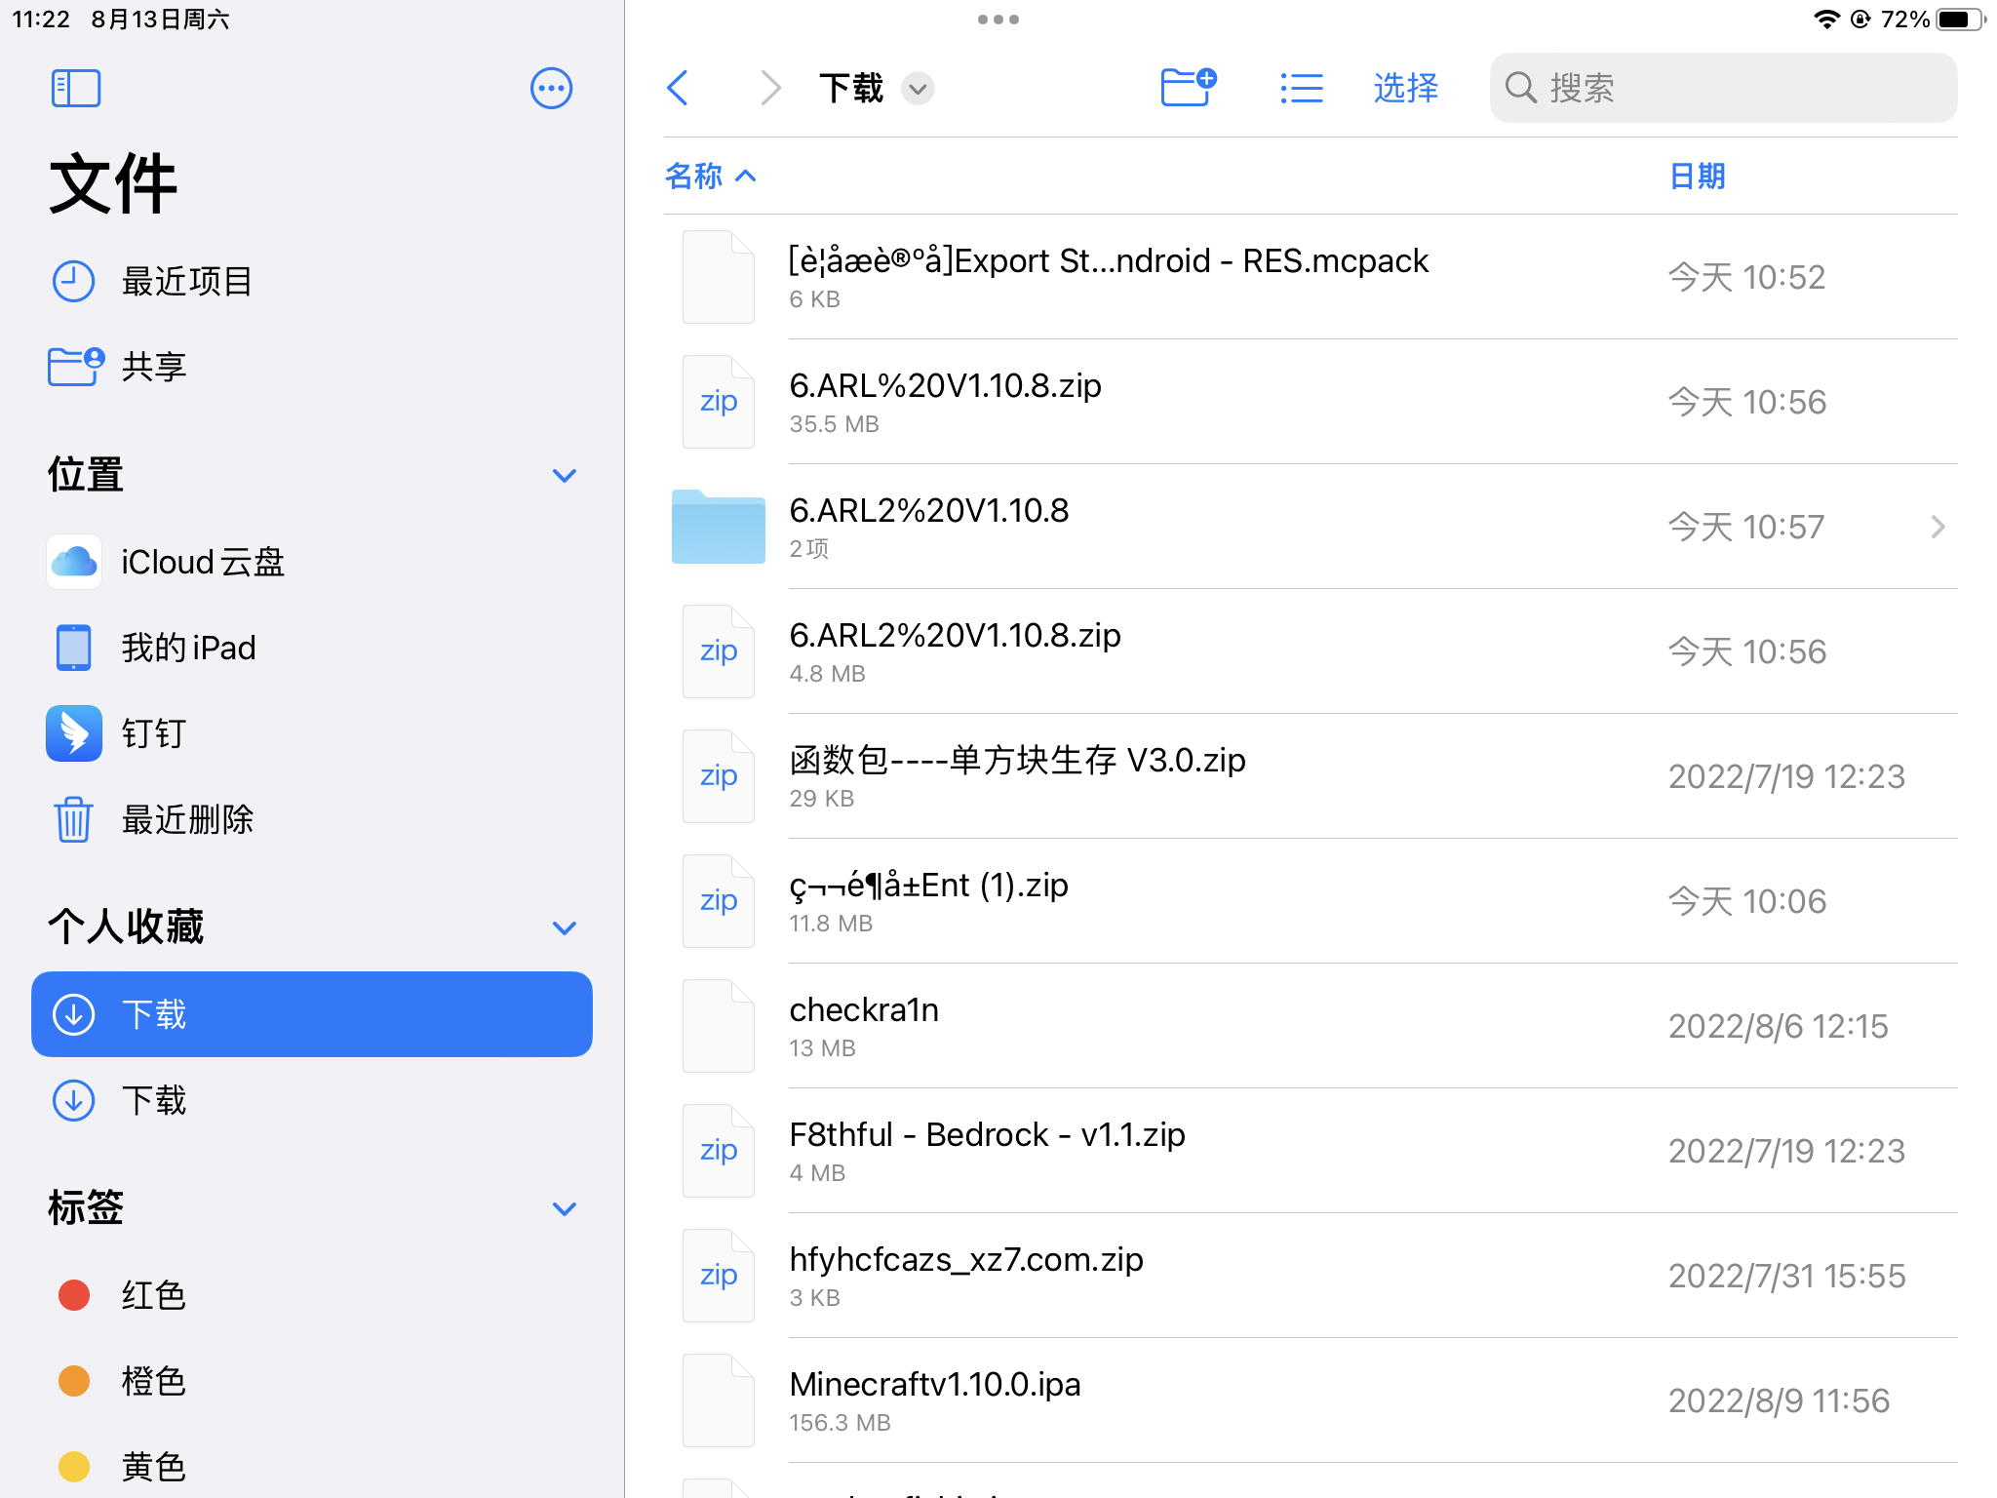Go back with the left arrow
The height and width of the screenshot is (1498, 1997).
coord(679,88)
